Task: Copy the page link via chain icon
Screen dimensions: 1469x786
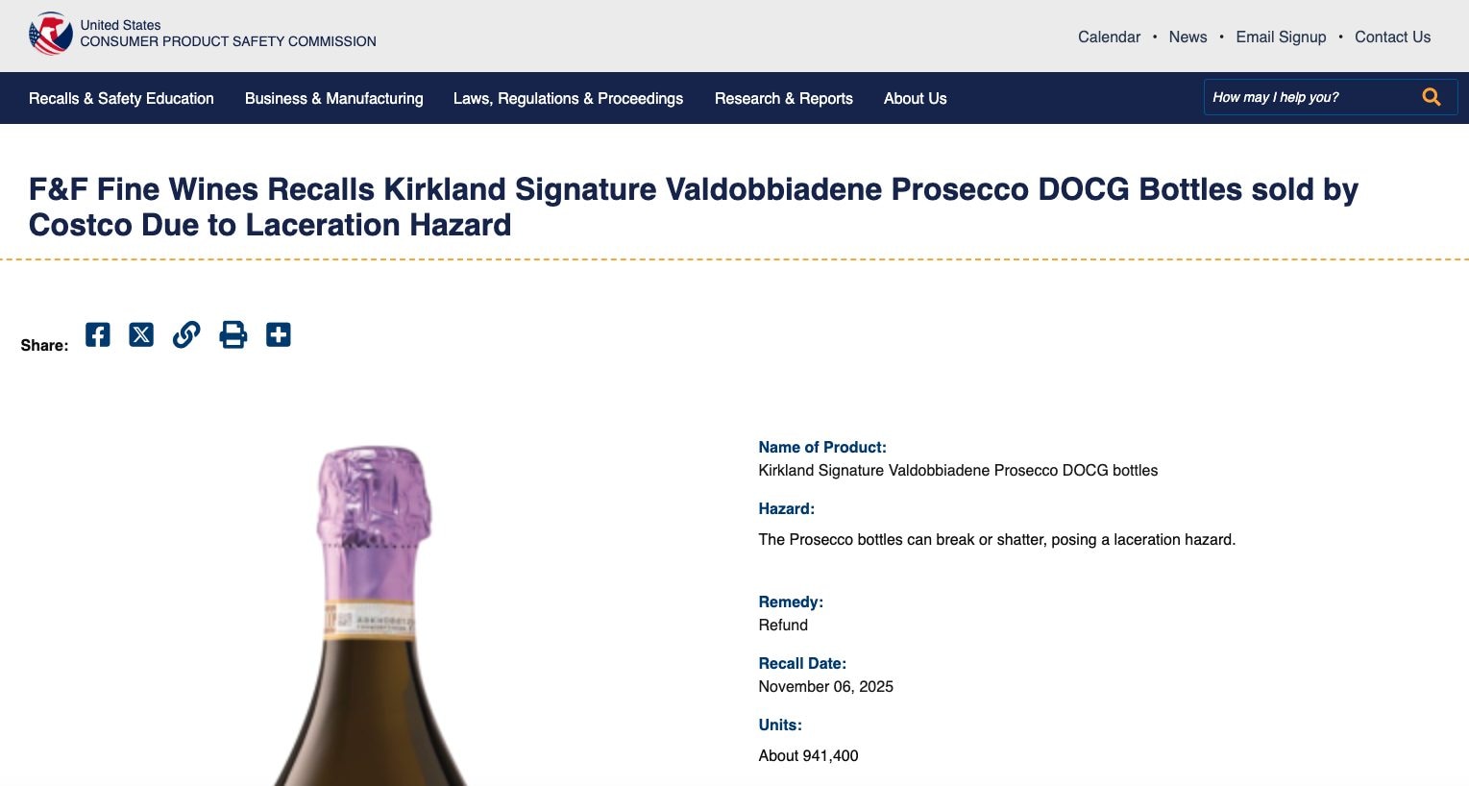Action: [186, 334]
